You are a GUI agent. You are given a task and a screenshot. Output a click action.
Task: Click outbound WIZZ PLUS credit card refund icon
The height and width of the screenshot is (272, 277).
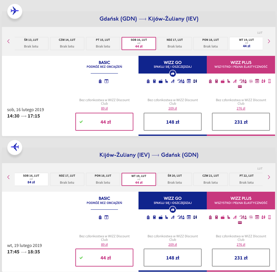coord(240,86)
